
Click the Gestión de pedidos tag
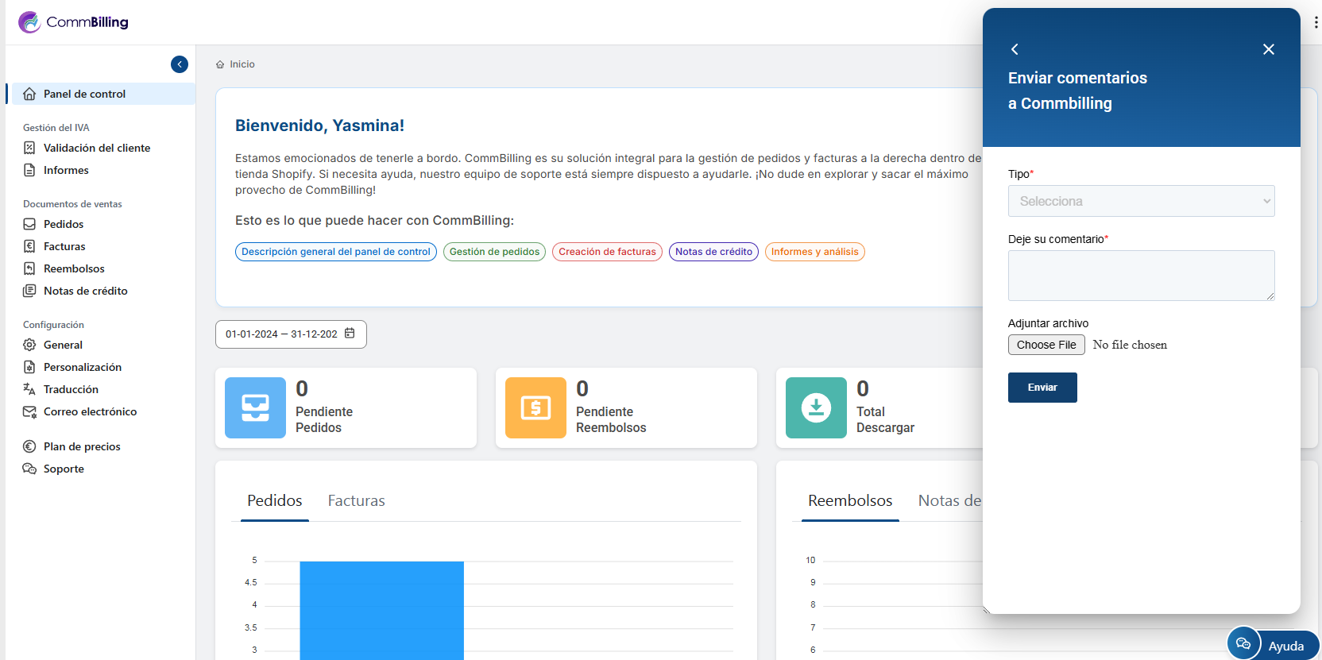coord(494,252)
